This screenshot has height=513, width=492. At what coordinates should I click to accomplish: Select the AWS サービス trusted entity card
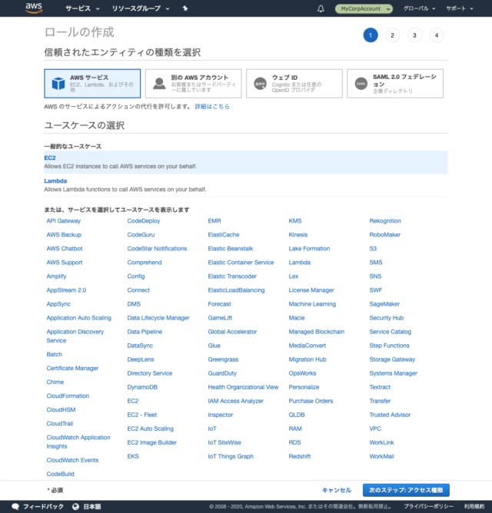click(92, 84)
